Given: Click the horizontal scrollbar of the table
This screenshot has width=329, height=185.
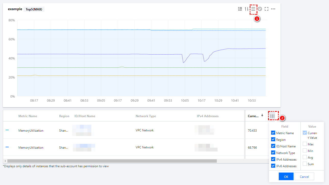Looking at the screenshot, I should (x=112, y=161).
